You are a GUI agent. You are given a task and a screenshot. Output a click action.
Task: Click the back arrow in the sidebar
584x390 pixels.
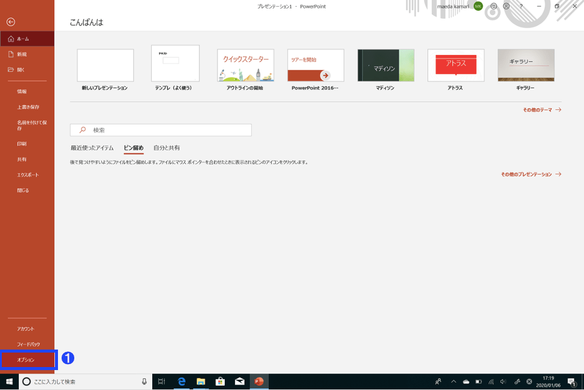point(11,22)
